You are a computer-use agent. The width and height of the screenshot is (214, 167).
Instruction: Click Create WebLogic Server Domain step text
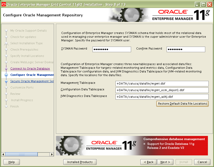(x=32, y=62)
